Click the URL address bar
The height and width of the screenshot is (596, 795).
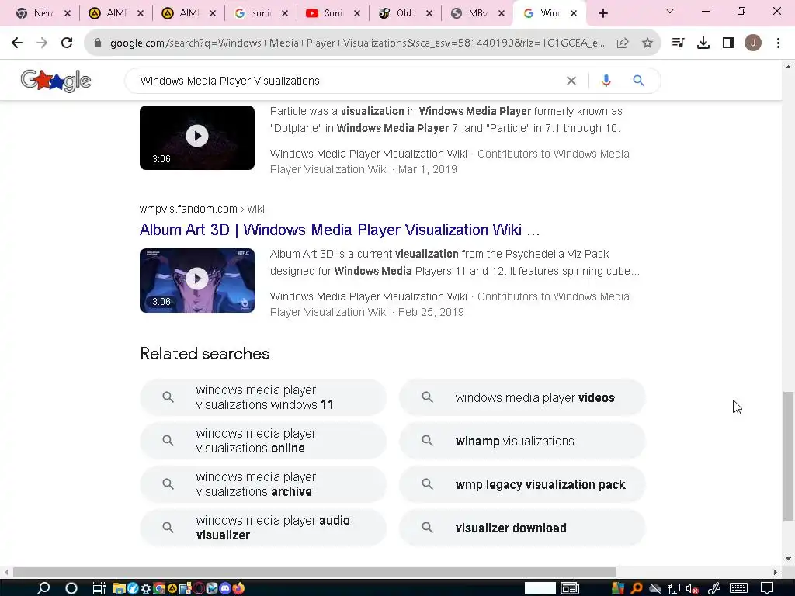tap(357, 43)
